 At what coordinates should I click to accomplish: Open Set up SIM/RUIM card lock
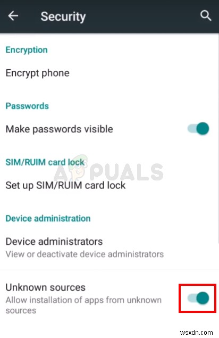(x=109, y=185)
